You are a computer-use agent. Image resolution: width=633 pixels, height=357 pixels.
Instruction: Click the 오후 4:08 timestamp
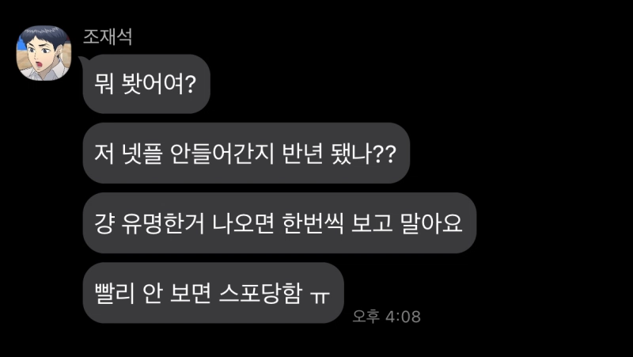[386, 316]
